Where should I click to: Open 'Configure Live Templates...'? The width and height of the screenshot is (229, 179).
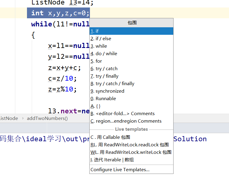131,170
